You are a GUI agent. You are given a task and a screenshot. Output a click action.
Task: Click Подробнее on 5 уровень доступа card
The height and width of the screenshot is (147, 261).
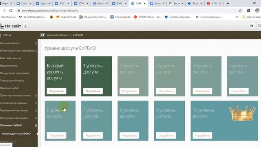click(x=239, y=91)
